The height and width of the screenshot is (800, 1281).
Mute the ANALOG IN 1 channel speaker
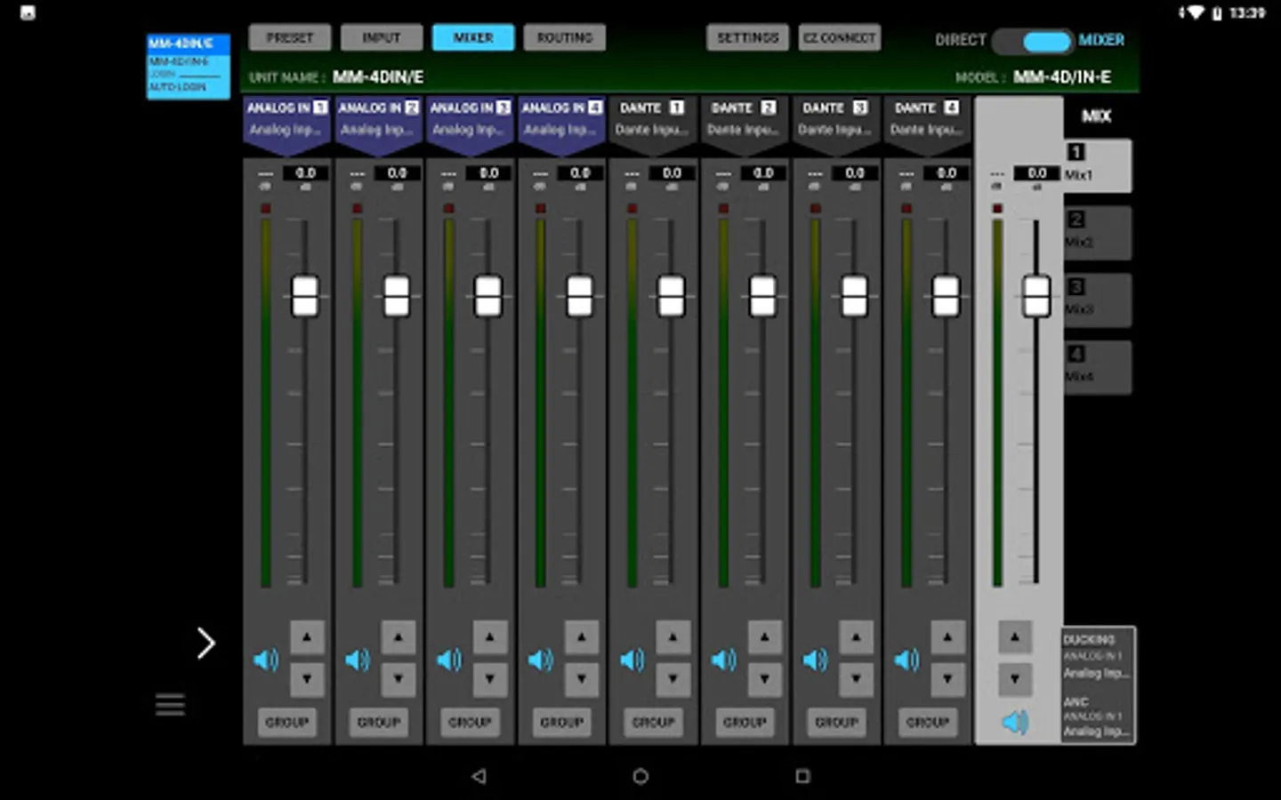266,660
